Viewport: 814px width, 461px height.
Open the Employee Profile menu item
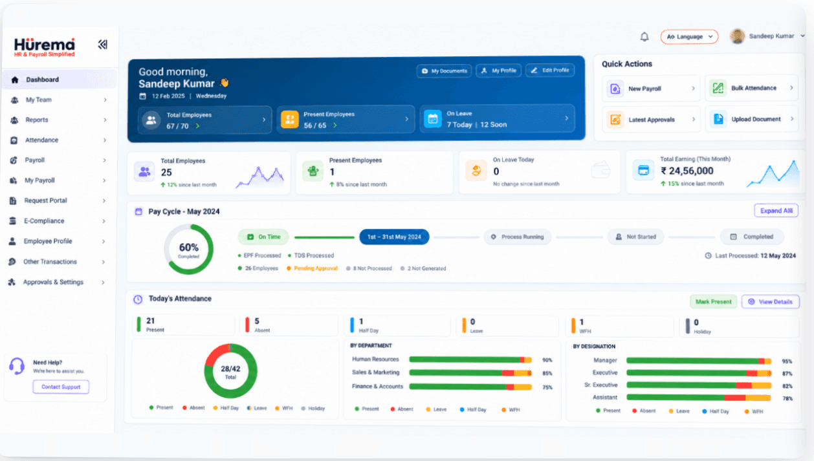[60, 241]
